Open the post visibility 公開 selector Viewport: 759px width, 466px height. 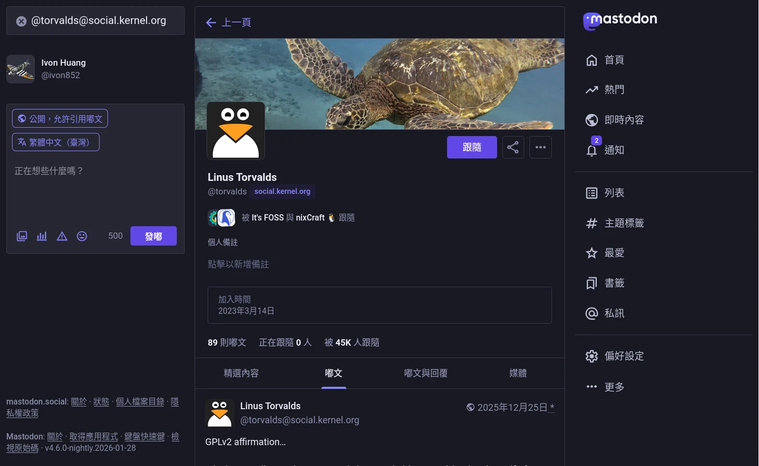pos(60,119)
